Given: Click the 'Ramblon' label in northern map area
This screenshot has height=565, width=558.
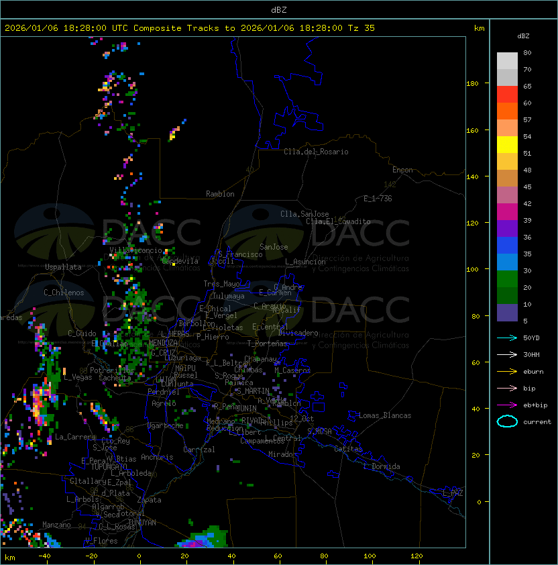Looking at the screenshot, I should coord(220,194).
